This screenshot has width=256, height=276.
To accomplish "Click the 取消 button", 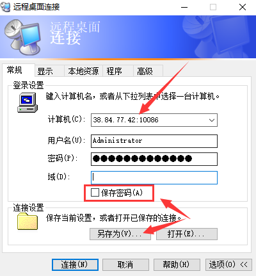I will coord(125,265).
